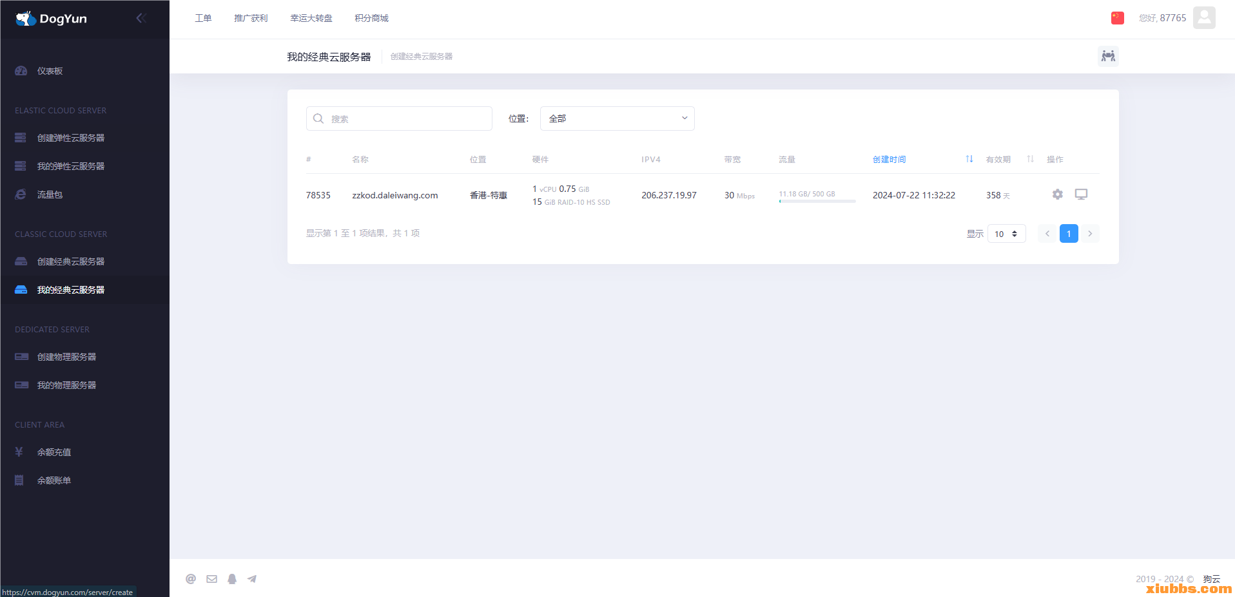Click the @ contact icon in the footer
The width and height of the screenshot is (1235, 597).
click(191, 579)
